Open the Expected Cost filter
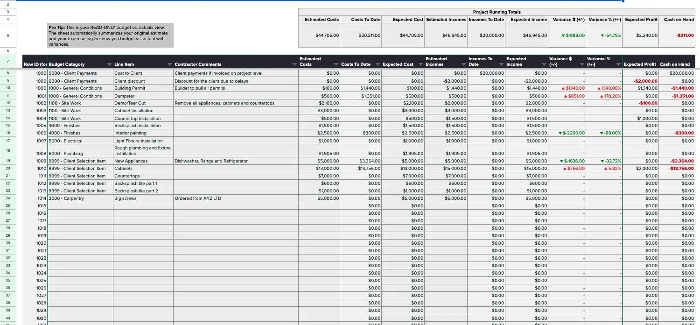 [x=420, y=64]
